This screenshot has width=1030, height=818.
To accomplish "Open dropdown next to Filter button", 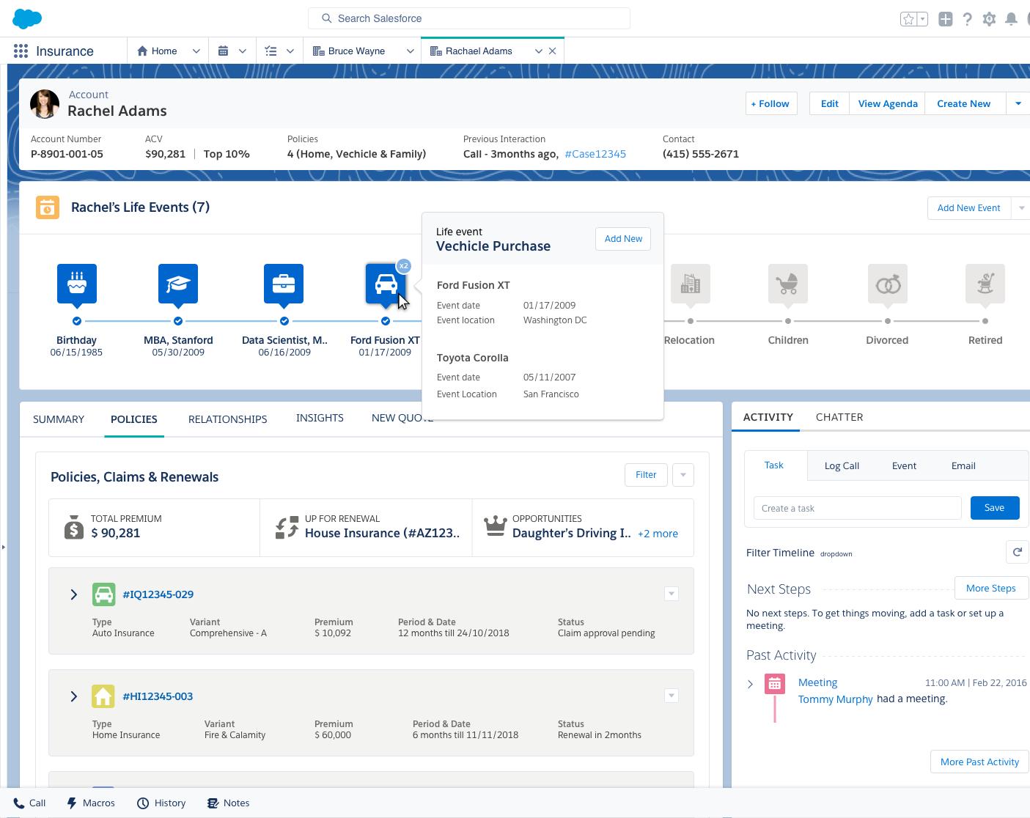I will pyautogui.click(x=683, y=475).
